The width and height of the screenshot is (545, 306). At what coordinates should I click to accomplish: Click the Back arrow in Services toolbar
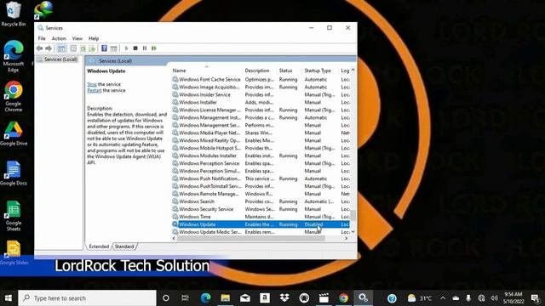coord(39,48)
